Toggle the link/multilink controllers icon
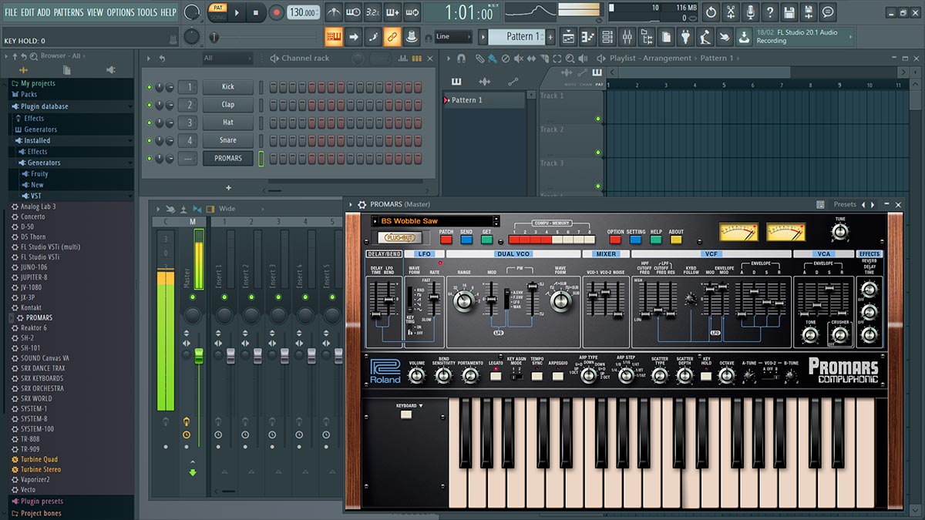This screenshot has height=520, width=925. coord(392,36)
